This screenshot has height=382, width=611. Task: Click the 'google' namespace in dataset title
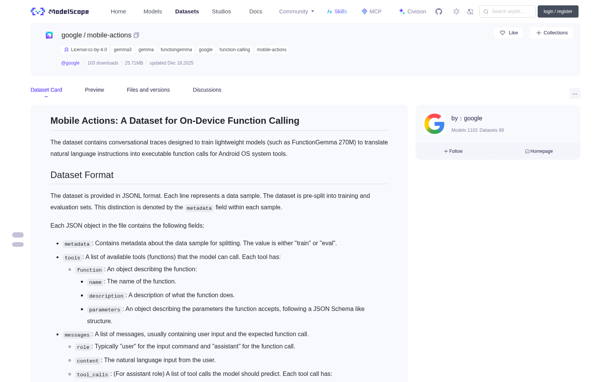point(72,35)
